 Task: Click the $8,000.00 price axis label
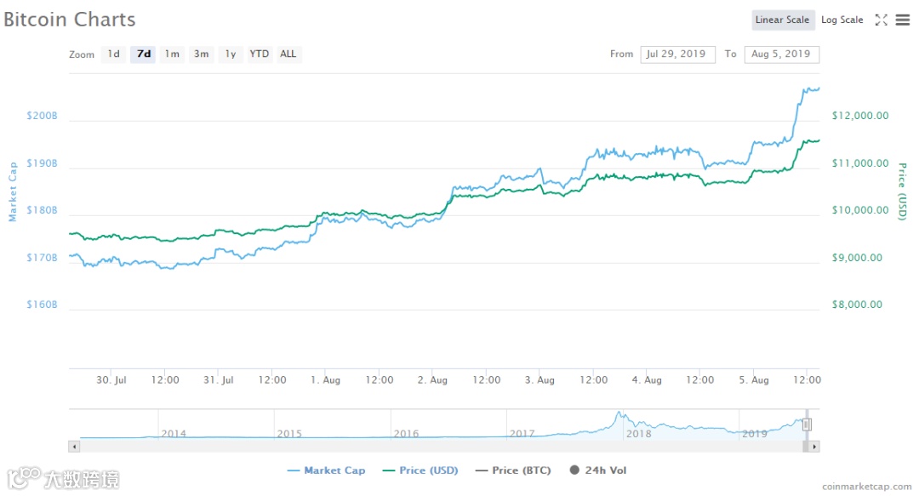pos(857,305)
